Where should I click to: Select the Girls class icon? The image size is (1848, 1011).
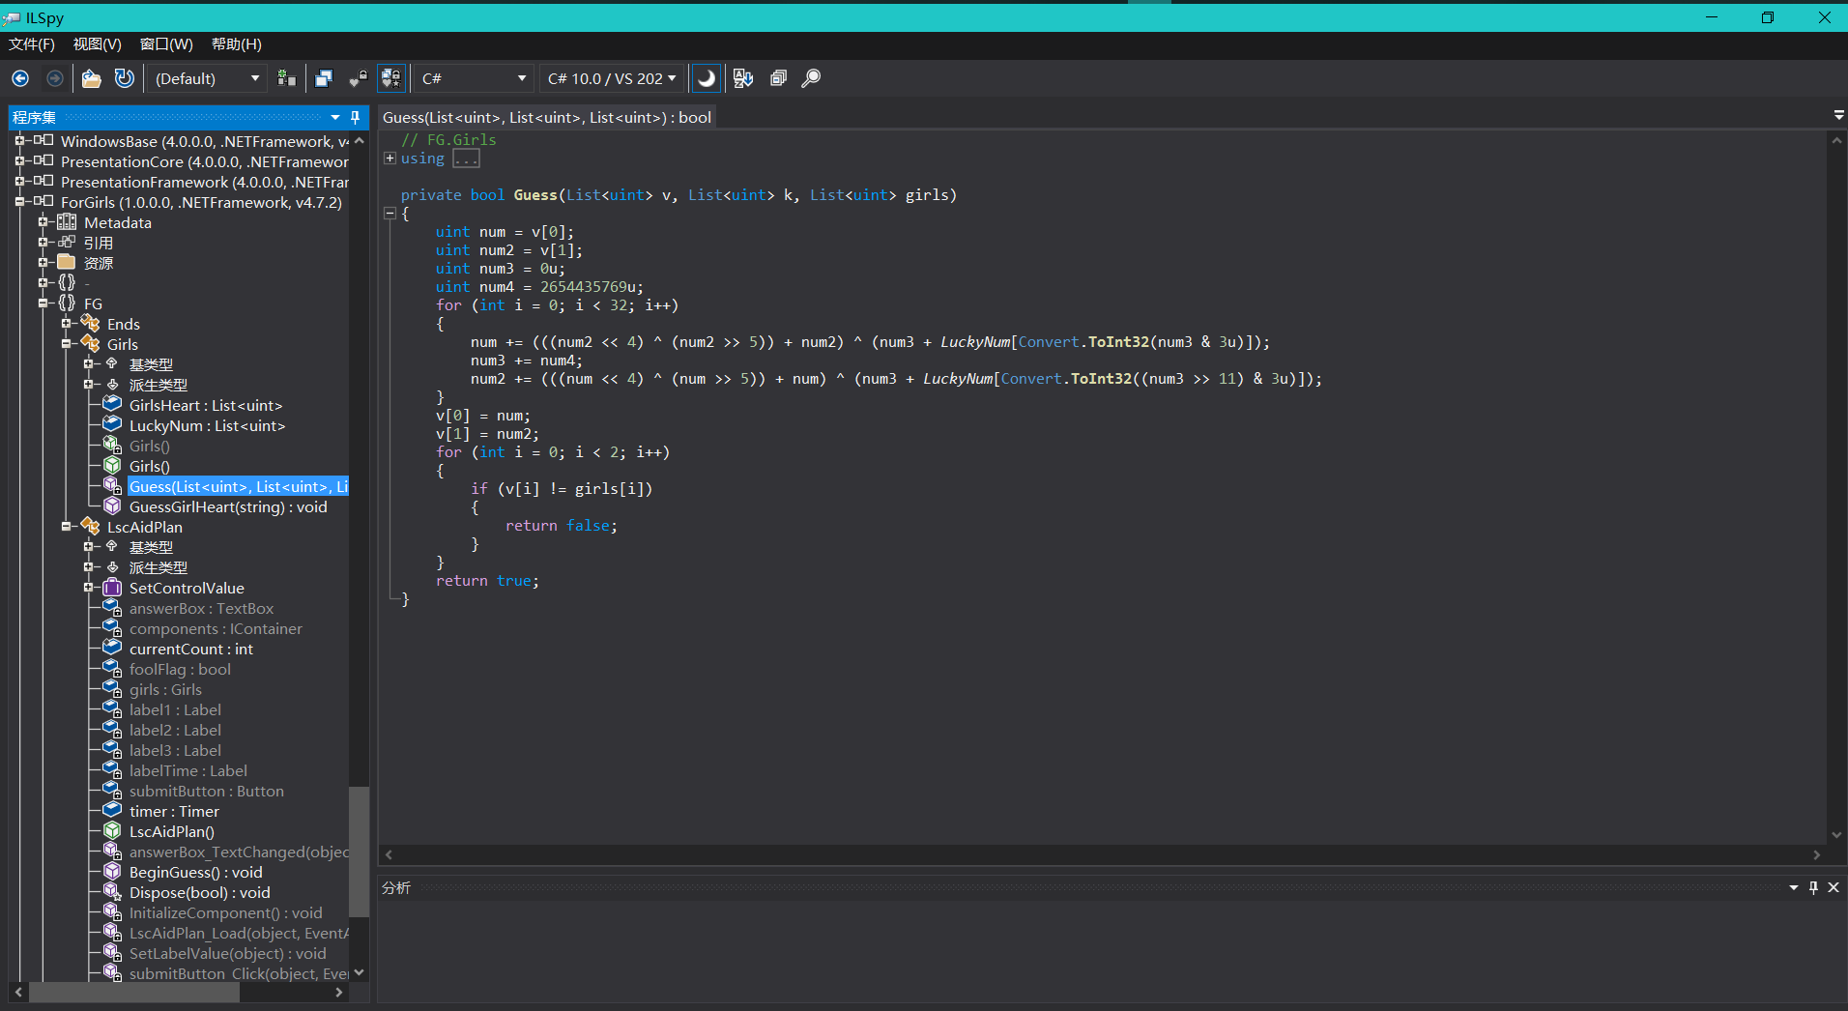tap(90, 344)
